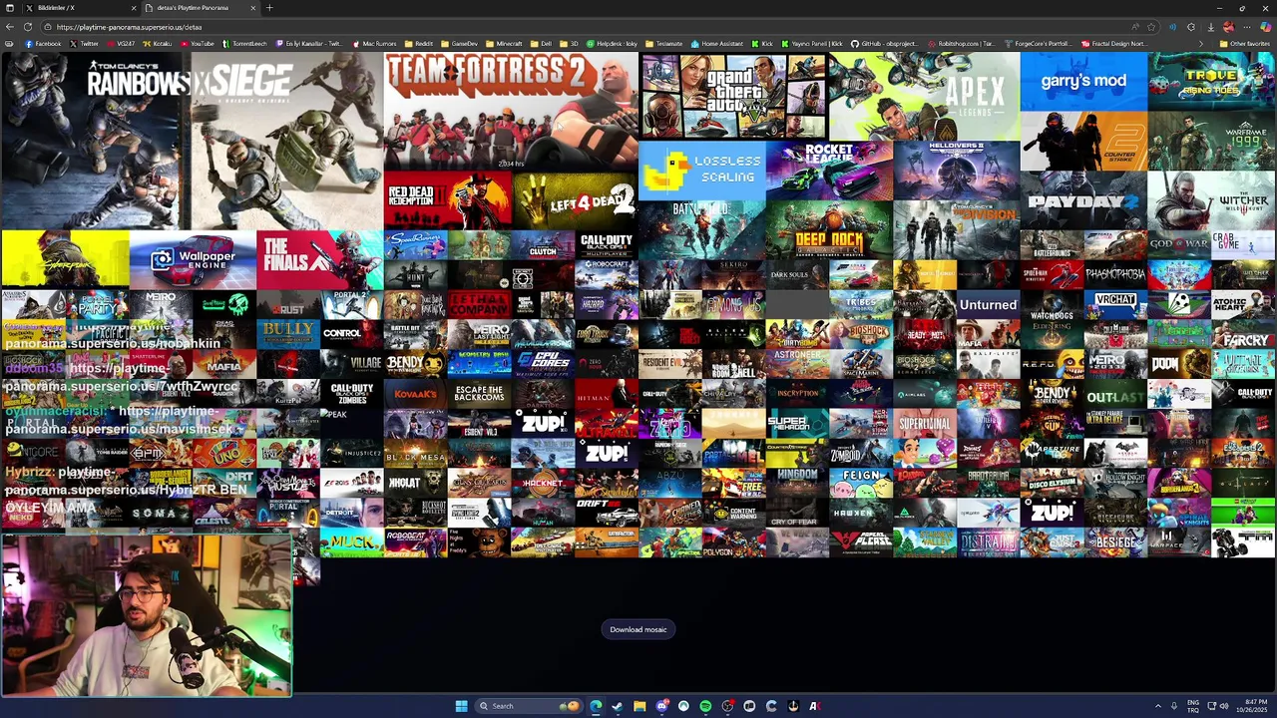Click the VRChat tile
Screen dimensions: 1277x718
pyautogui.click(x=1115, y=305)
